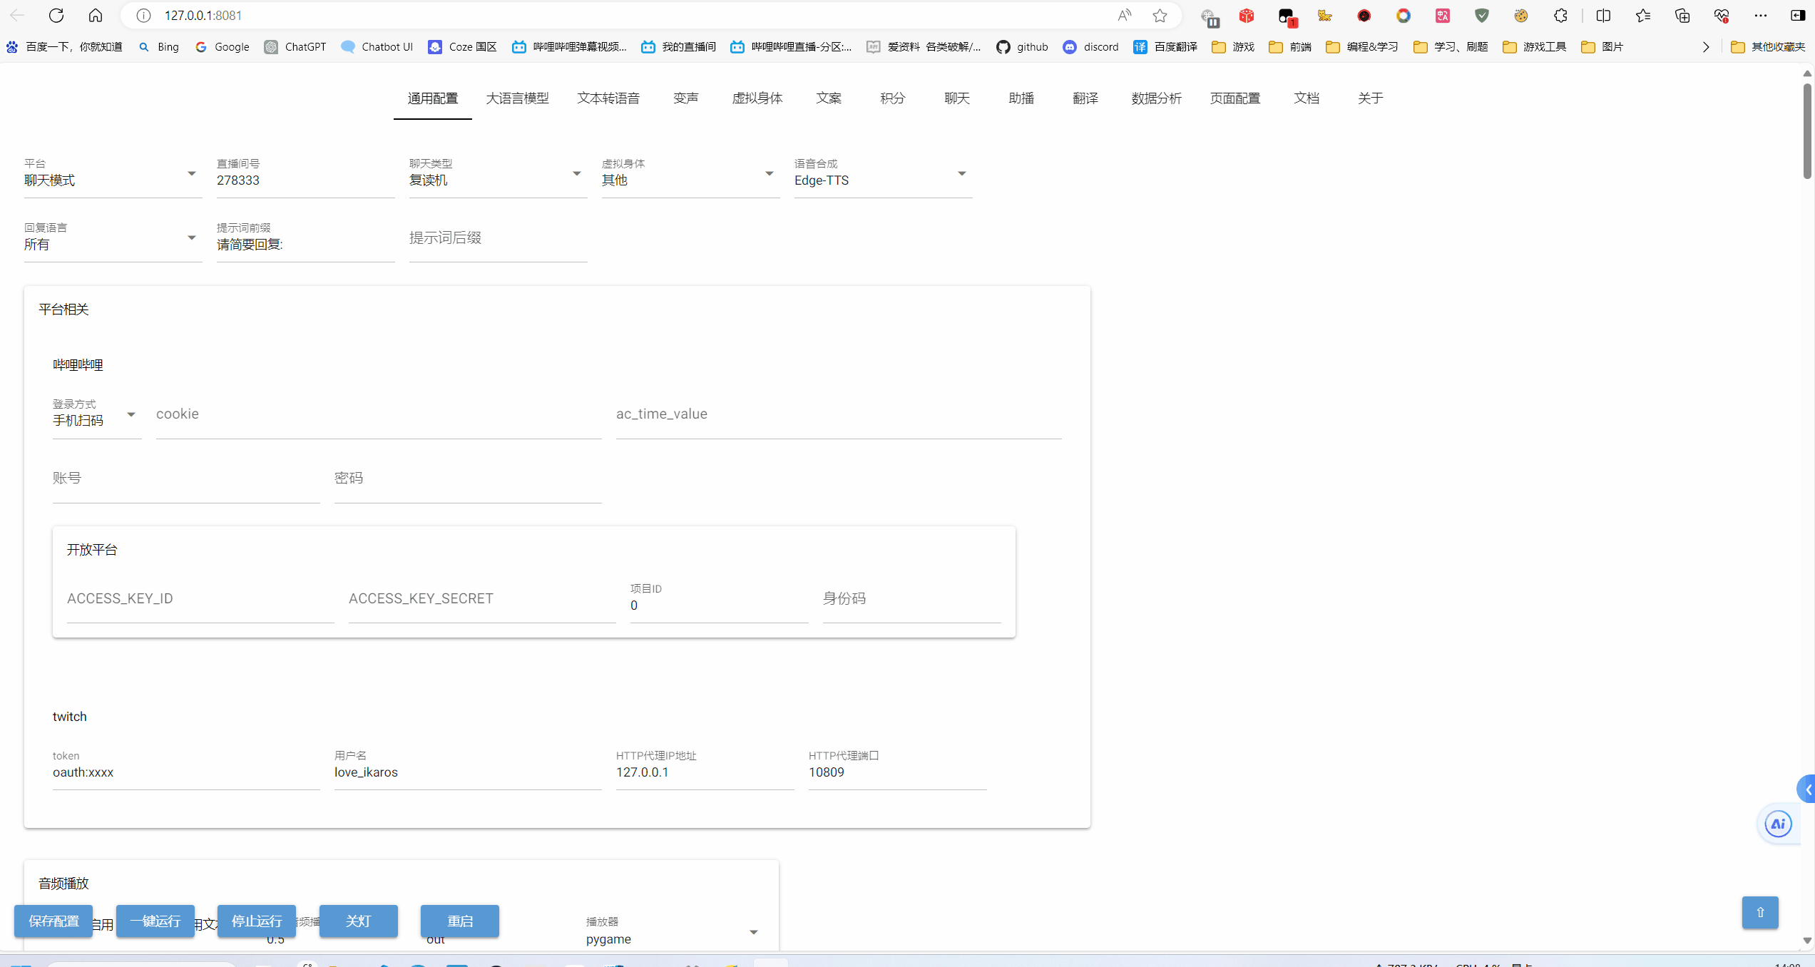Open the ChatGPT bookmark

click(x=295, y=46)
